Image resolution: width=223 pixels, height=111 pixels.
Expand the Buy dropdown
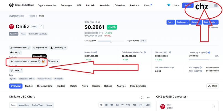(x=171, y=22)
